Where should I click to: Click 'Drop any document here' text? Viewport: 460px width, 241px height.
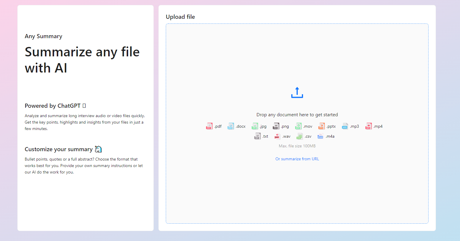click(297, 115)
